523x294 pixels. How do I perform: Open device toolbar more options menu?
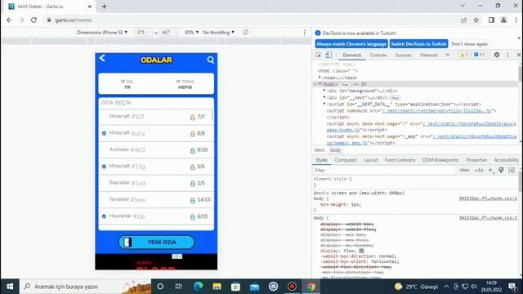305,33
